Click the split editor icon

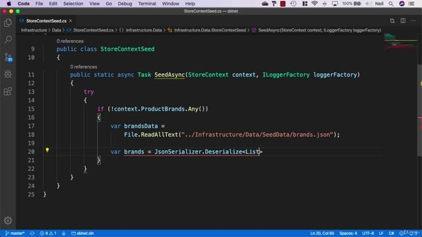click(x=403, y=20)
